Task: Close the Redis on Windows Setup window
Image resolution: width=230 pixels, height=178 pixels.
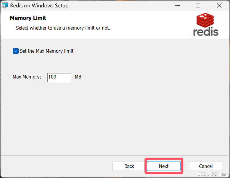Action: pyautogui.click(x=219, y=6)
